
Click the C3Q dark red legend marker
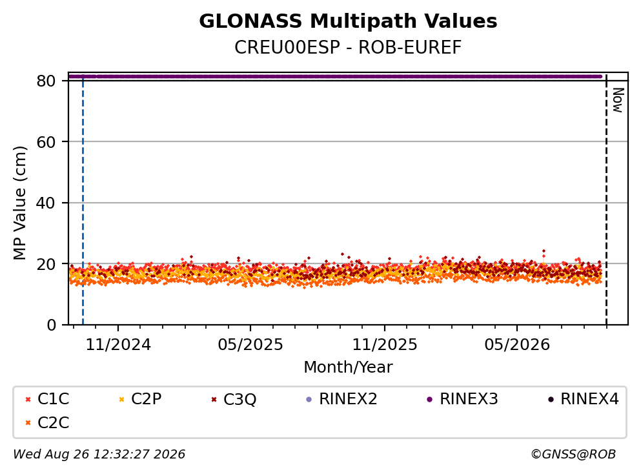tap(214, 400)
